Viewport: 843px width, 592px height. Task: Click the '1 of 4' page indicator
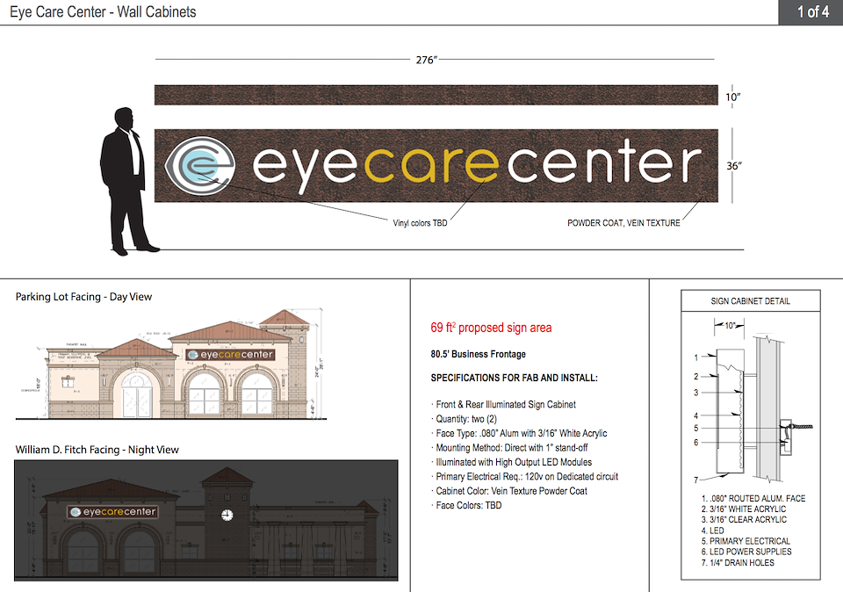pyautogui.click(x=812, y=11)
